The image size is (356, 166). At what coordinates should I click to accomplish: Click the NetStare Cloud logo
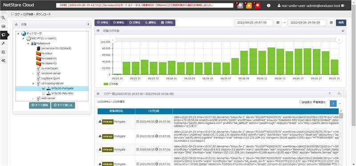click(18, 5)
